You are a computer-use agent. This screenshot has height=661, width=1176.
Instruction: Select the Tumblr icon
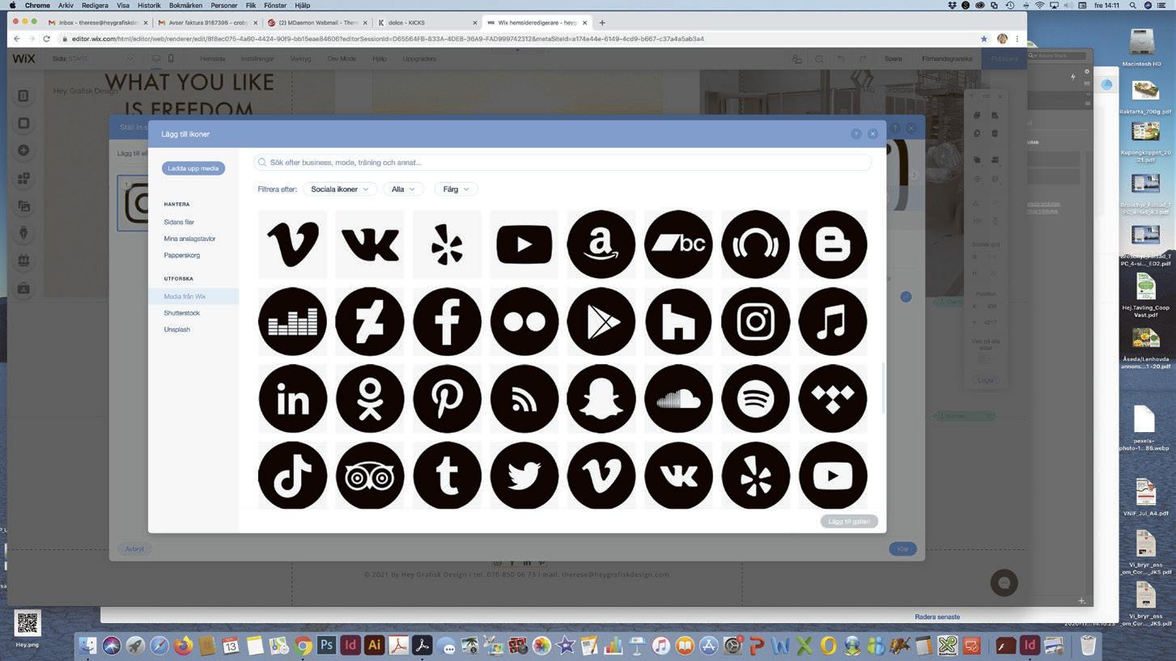[x=447, y=476]
